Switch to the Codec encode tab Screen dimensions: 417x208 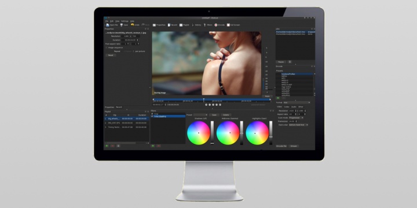pyautogui.click(x=287, y=107)
